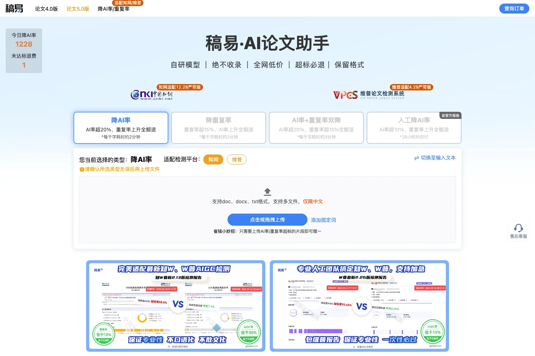Choose 知网 as detection platform
535x356 pixels.
coord(213,159)
